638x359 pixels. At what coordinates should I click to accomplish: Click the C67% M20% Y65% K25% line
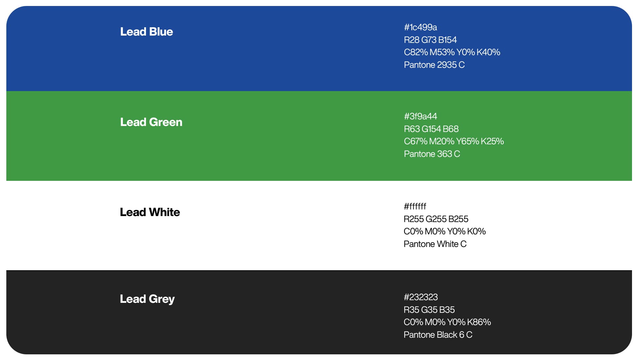(454, 141)
